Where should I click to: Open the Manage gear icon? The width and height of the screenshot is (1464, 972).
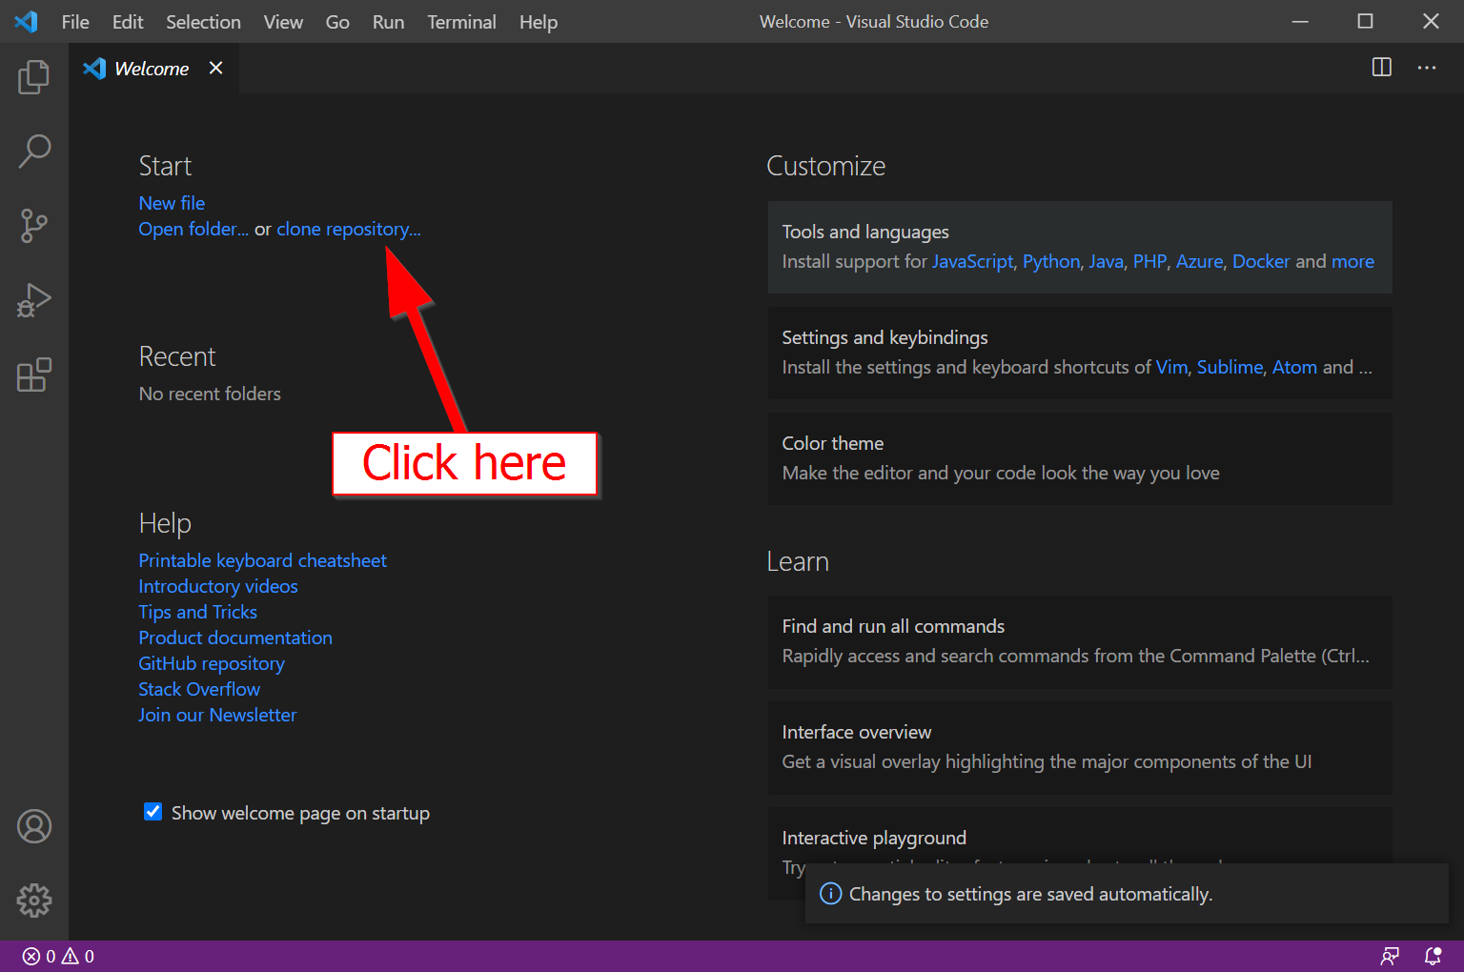(x=33, y=900)
